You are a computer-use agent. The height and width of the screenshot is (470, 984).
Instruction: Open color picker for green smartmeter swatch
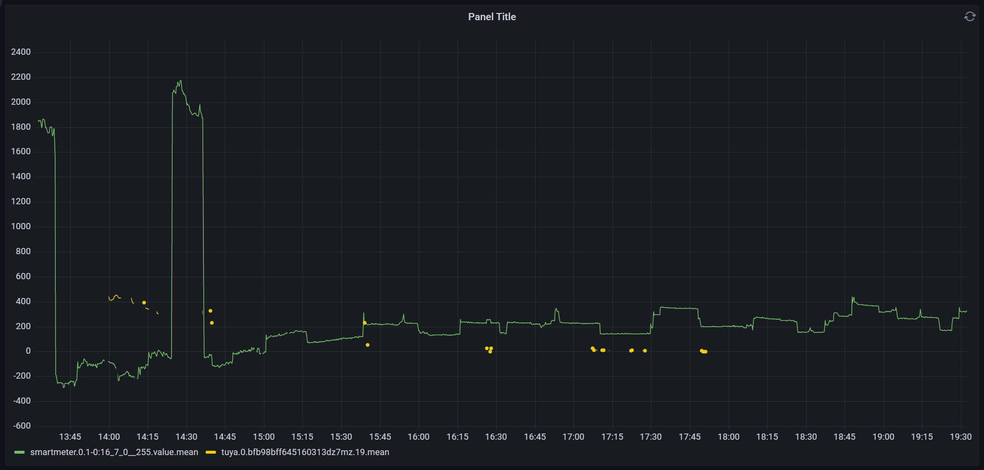(20, 452)
